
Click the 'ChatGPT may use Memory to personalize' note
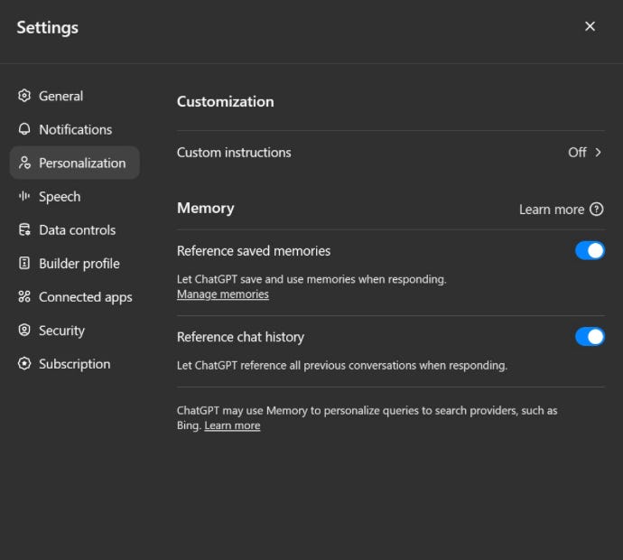(367, 417)
